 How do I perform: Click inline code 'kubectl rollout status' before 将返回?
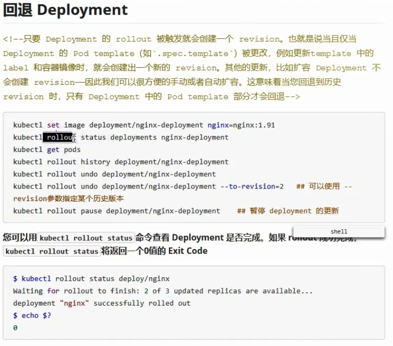[52, 251]
